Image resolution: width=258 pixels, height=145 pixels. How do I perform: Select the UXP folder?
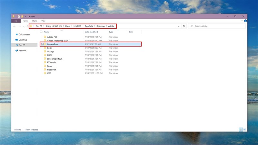[x=49, y=73]
